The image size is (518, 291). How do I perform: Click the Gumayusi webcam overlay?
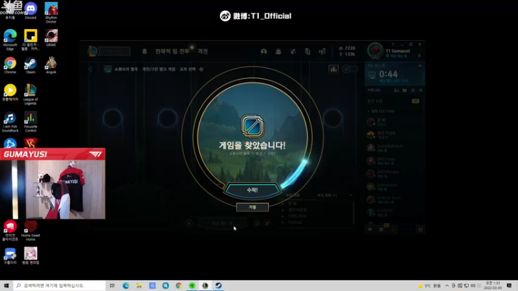click(53, 184)
